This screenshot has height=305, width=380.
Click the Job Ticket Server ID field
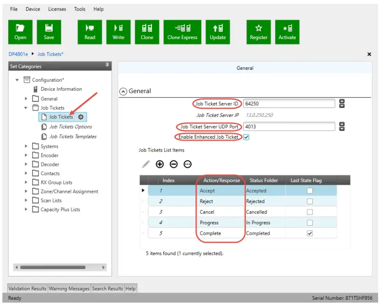click(x=289, y=104)
